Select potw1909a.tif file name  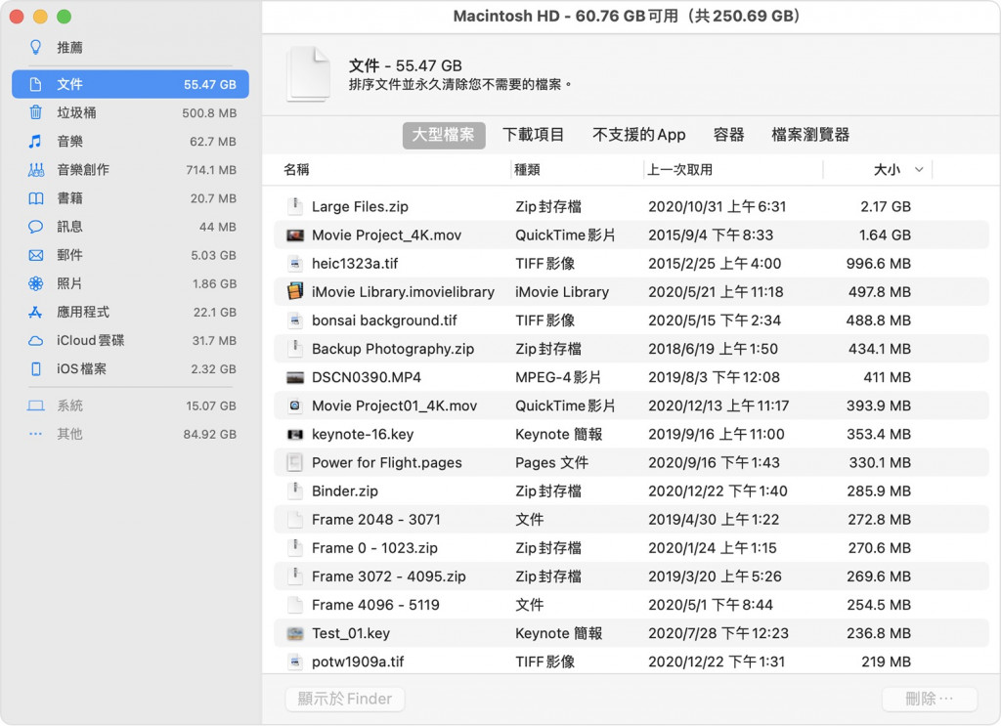pyautogui.click(x=358, y=662)
